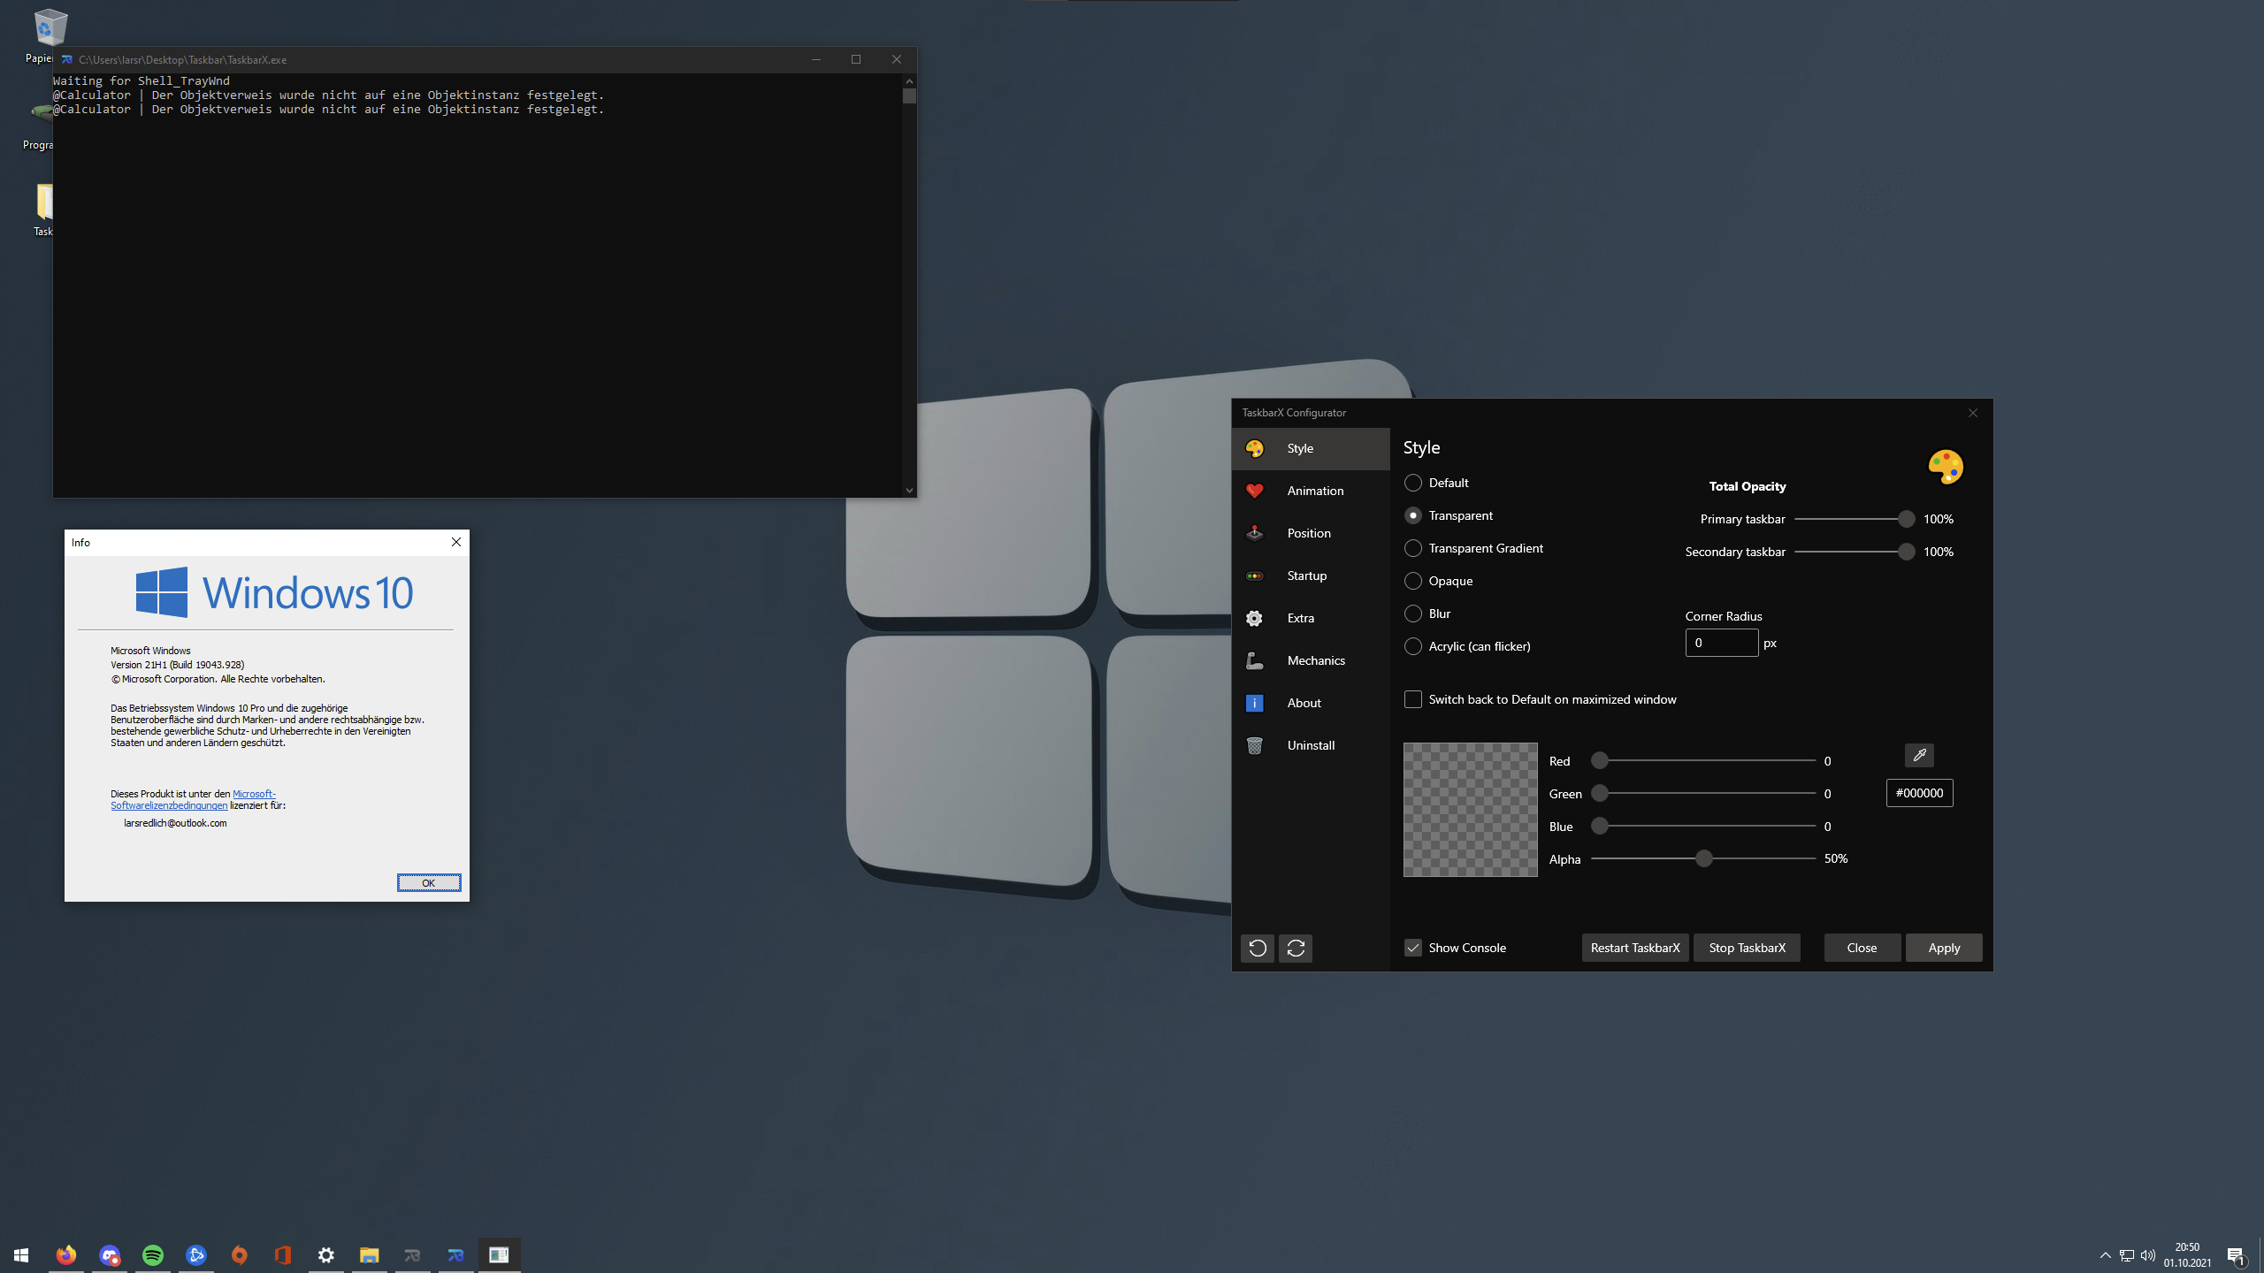Screen dimensions: 2264x1273
Task: Open the Startup section
Action: point(1307,576)
